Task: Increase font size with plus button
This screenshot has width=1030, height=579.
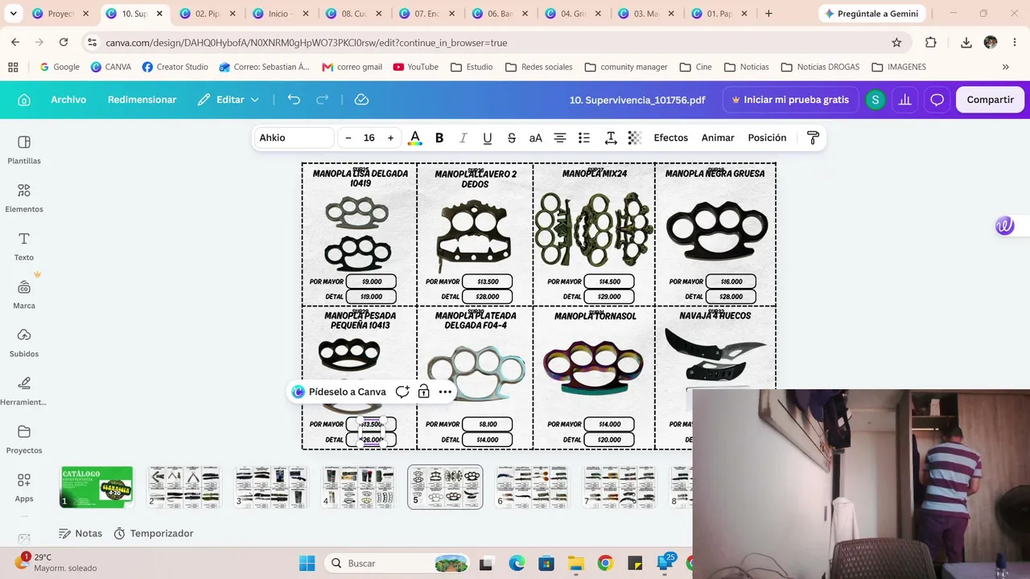Action: (391, 138)
